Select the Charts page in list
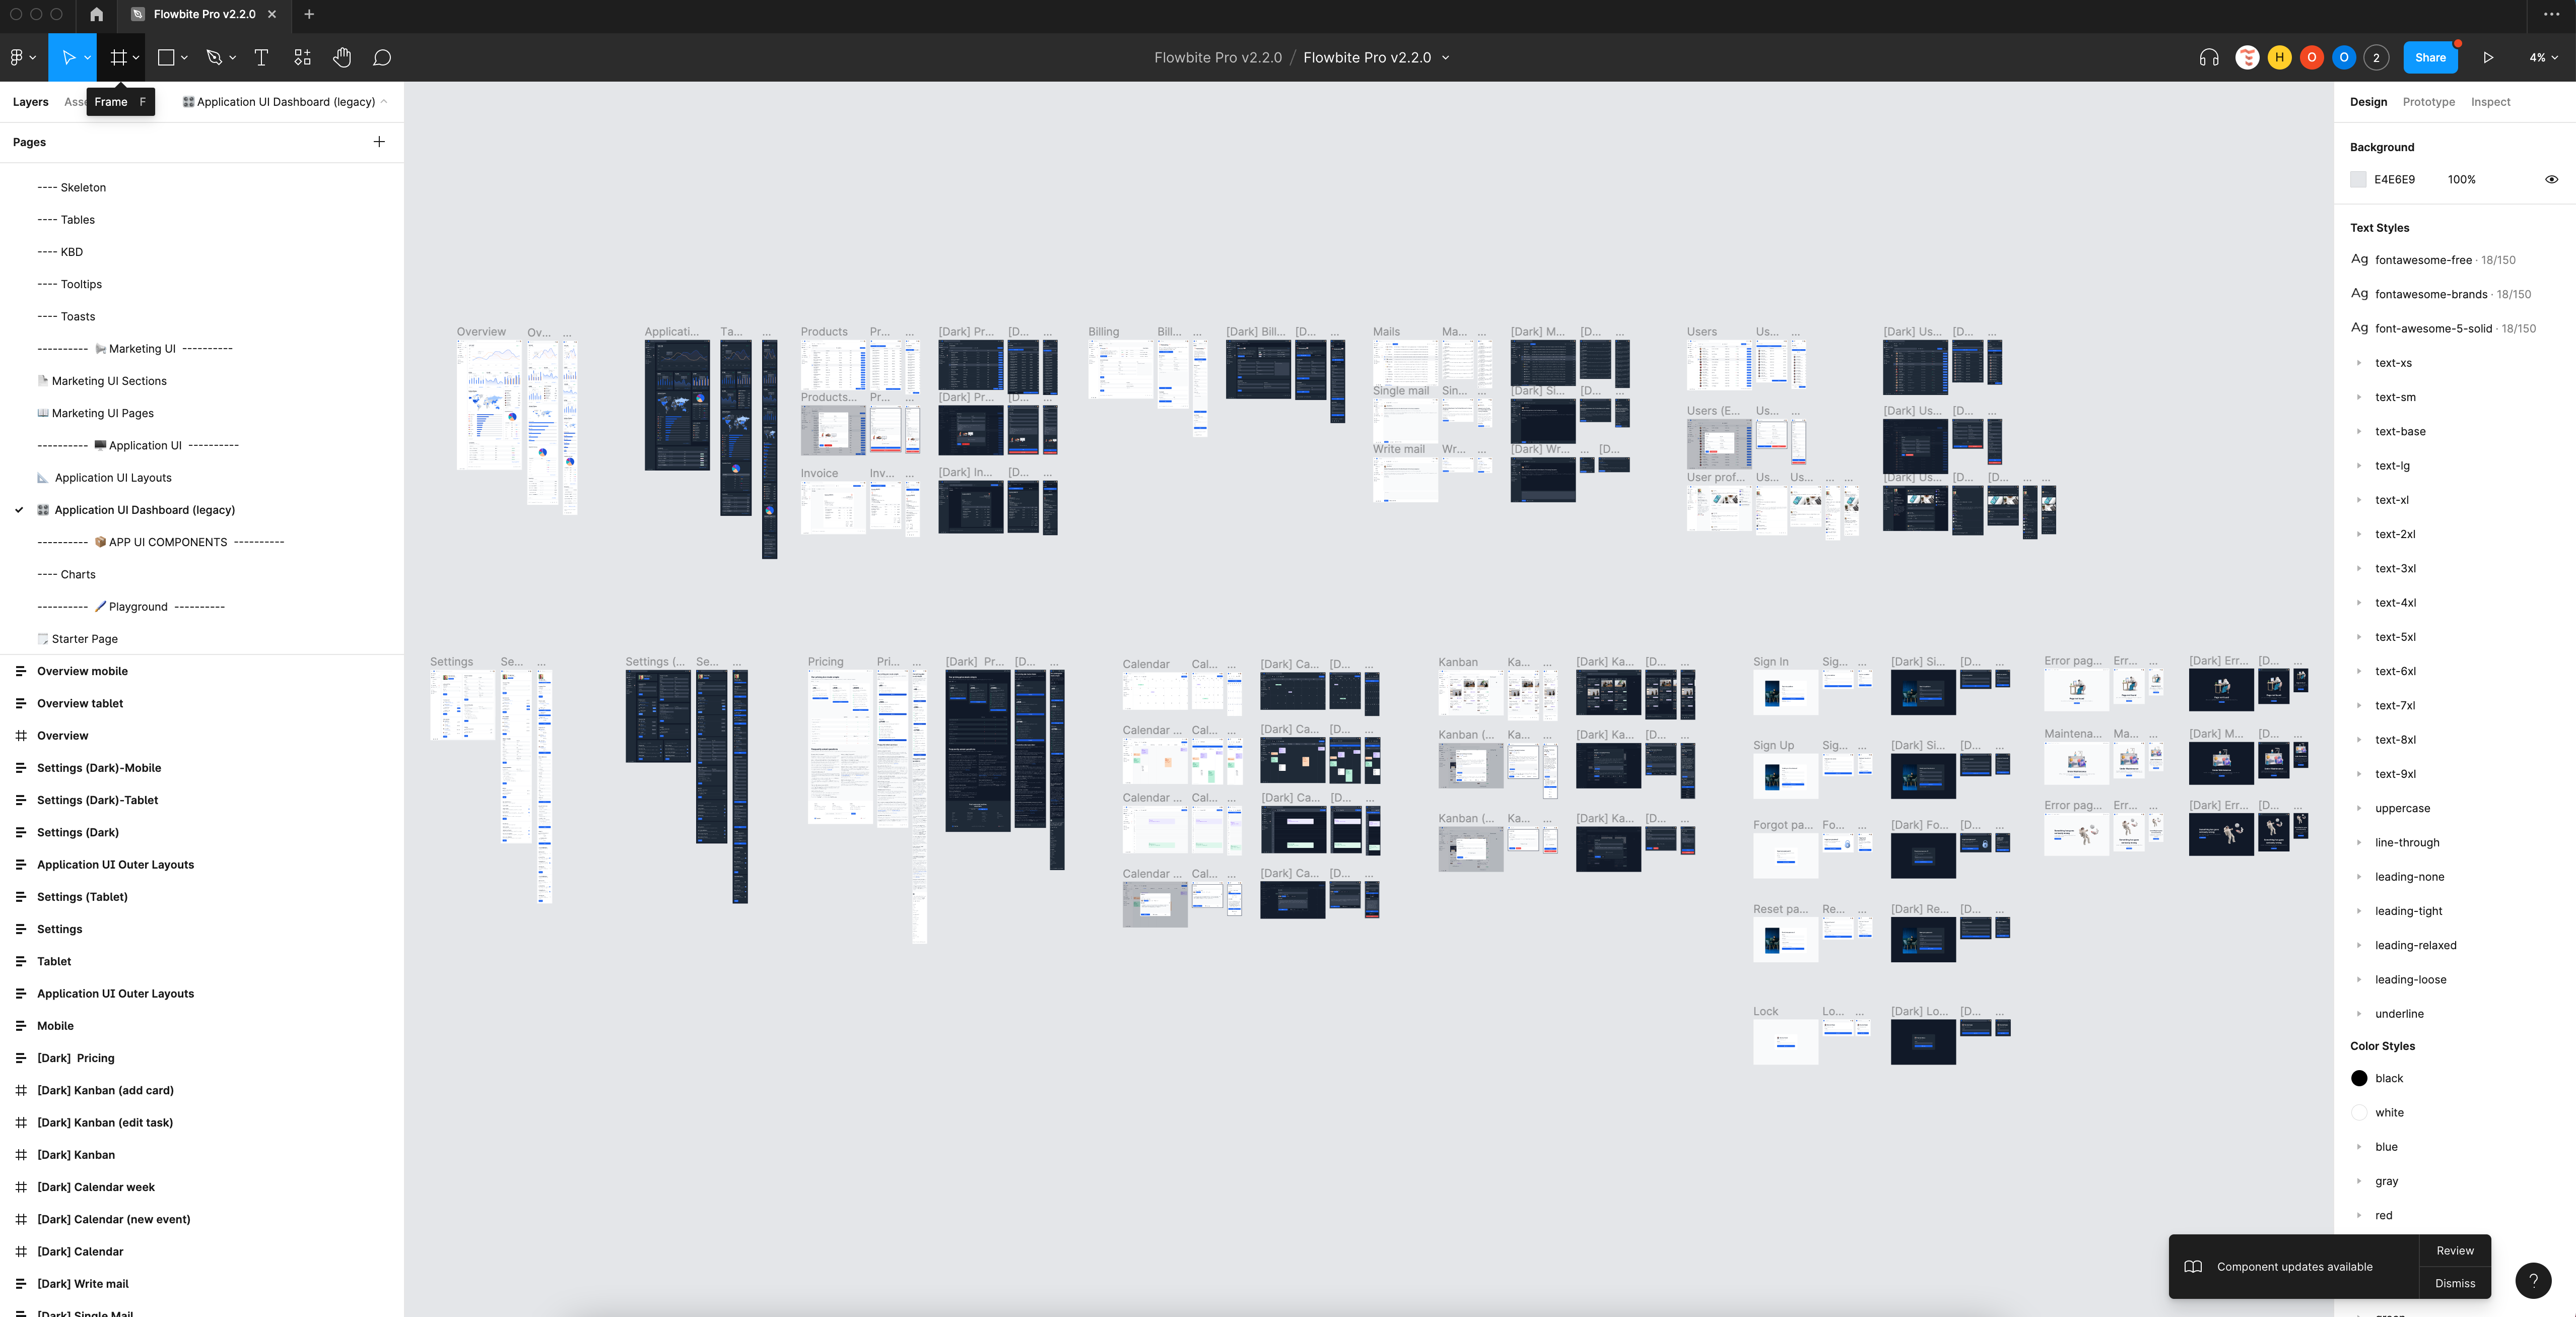2576x1317 pixels. [x=78, y=575]
